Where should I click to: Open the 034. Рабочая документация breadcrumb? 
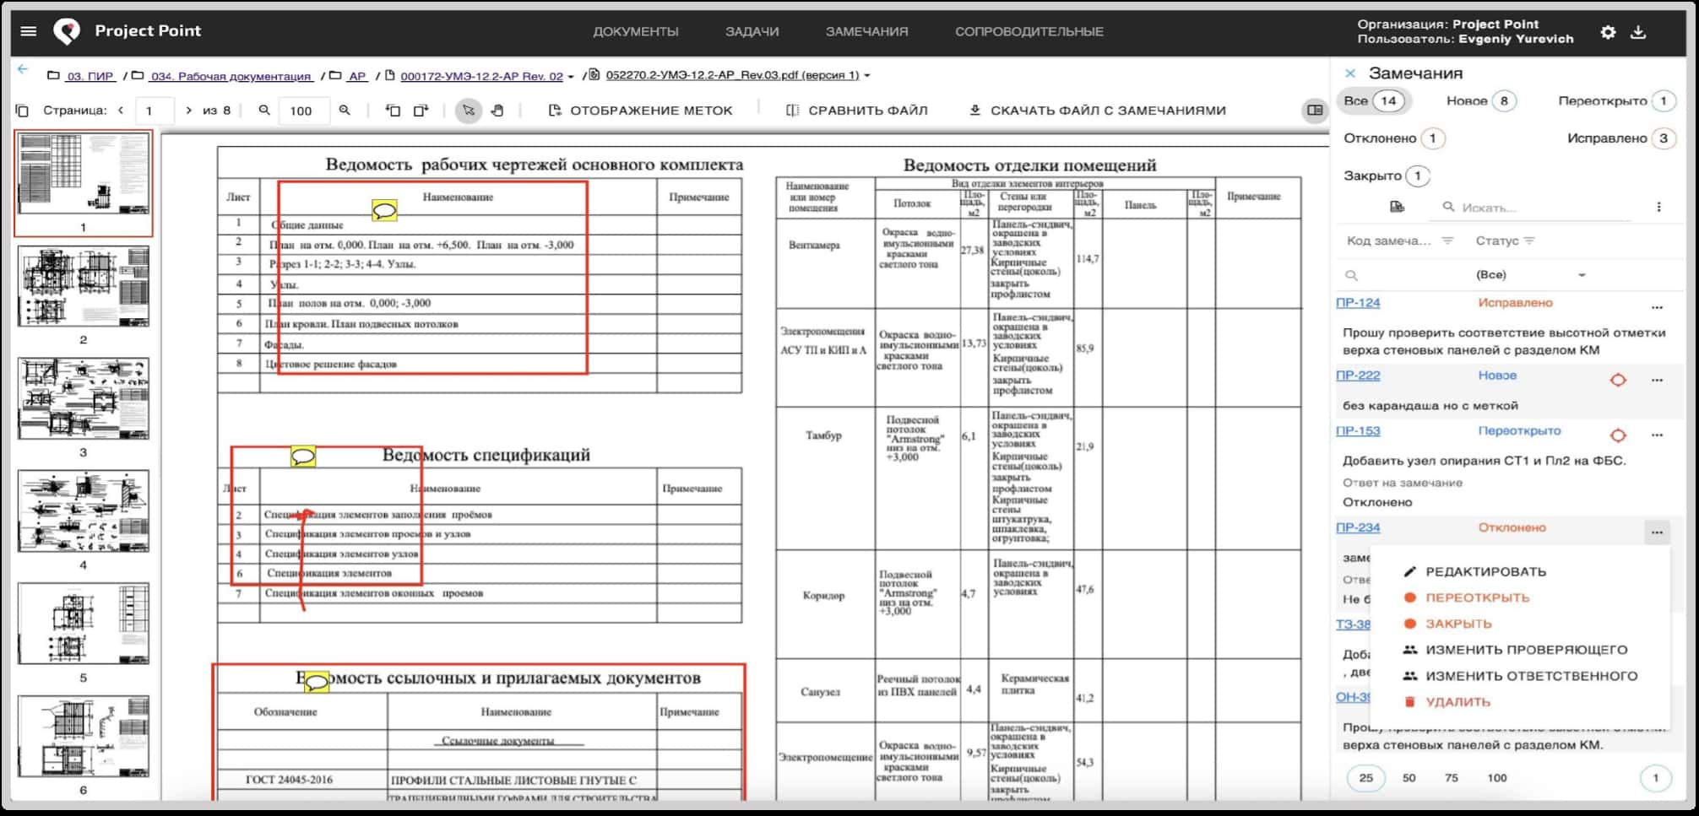click(231, 76)
